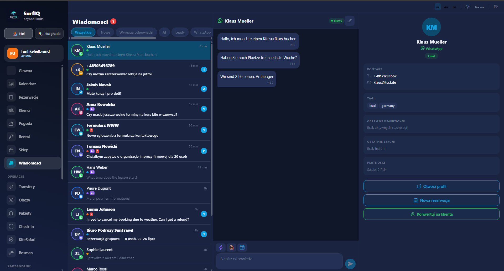Image resolution: width=504 pixels, height=271 pixels.
Task: Filter messages by Nowe
Action: [x=106, y=32]
